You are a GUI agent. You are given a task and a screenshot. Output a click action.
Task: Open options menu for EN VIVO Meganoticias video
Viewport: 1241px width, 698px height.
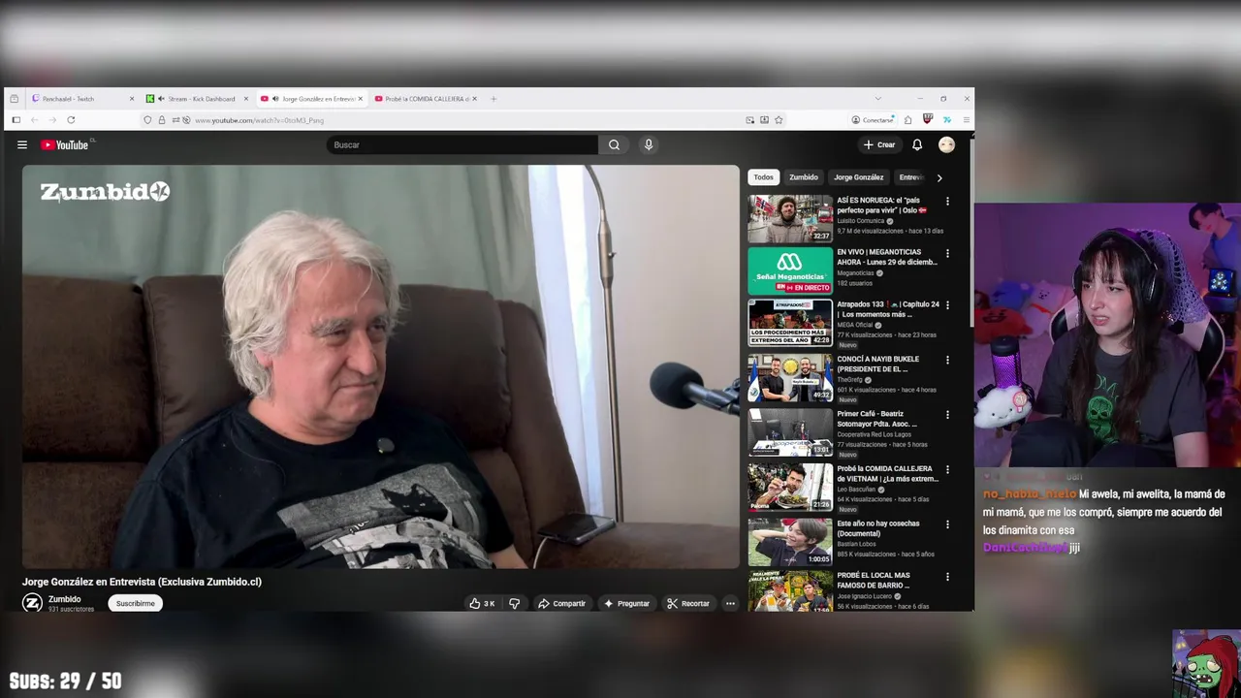coord(947,254)
